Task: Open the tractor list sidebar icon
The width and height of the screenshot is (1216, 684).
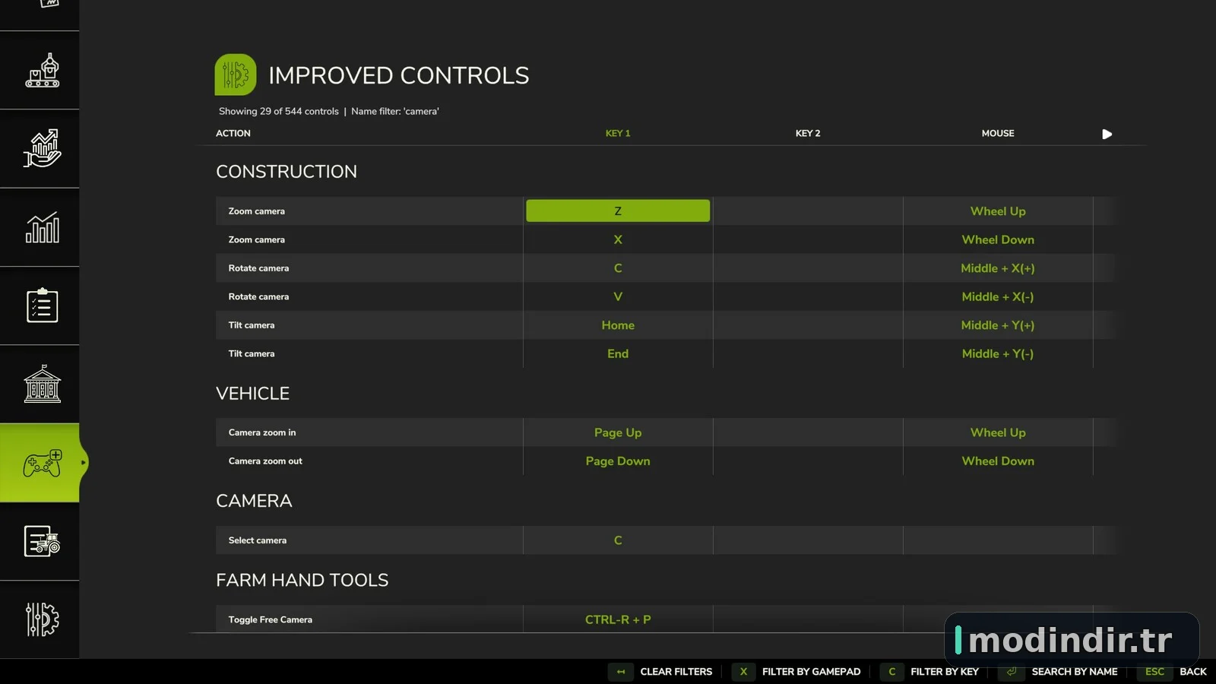Action: point(43,541)
